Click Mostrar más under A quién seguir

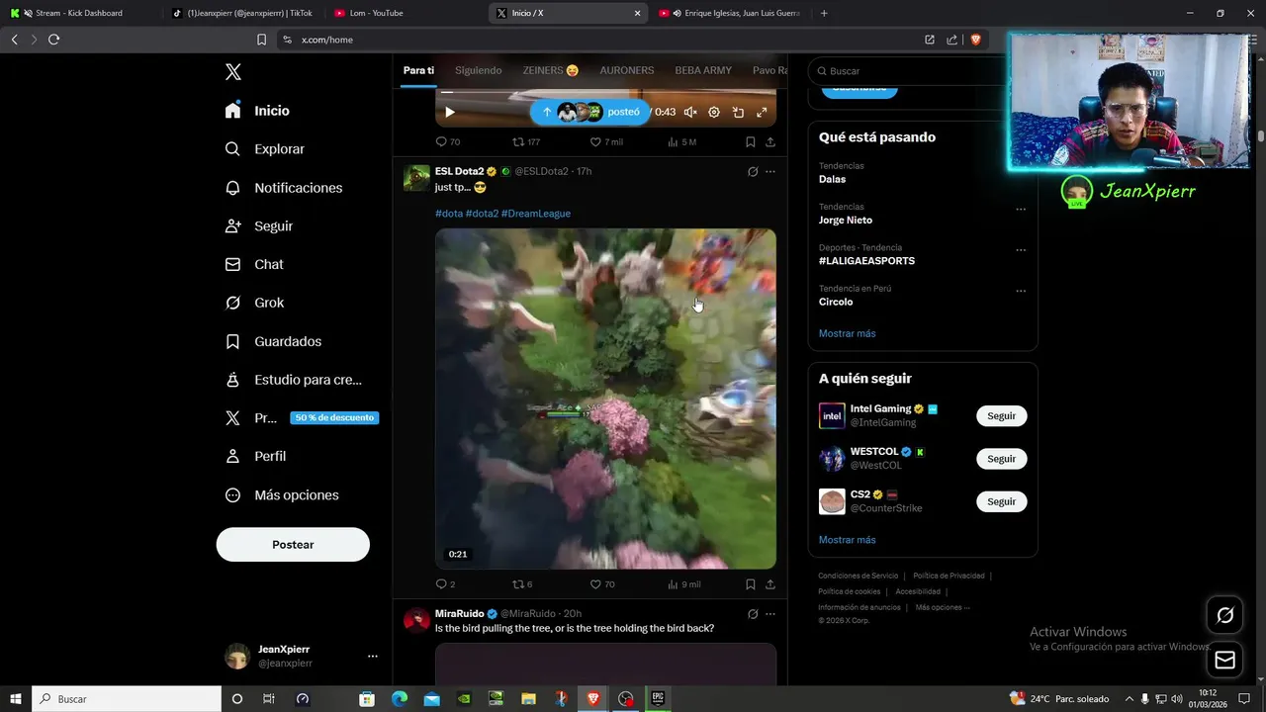(847, 540)
